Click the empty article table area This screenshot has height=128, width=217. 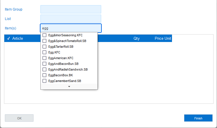(155, 74)
